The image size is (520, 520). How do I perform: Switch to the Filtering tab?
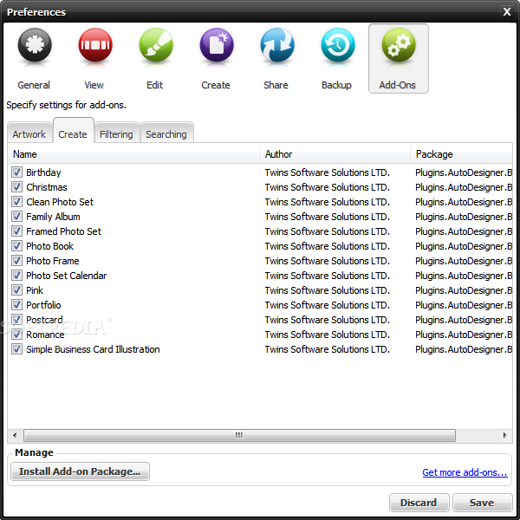point(116,133)
